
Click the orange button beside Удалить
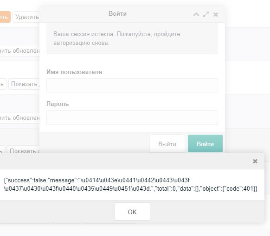point(5,17)
